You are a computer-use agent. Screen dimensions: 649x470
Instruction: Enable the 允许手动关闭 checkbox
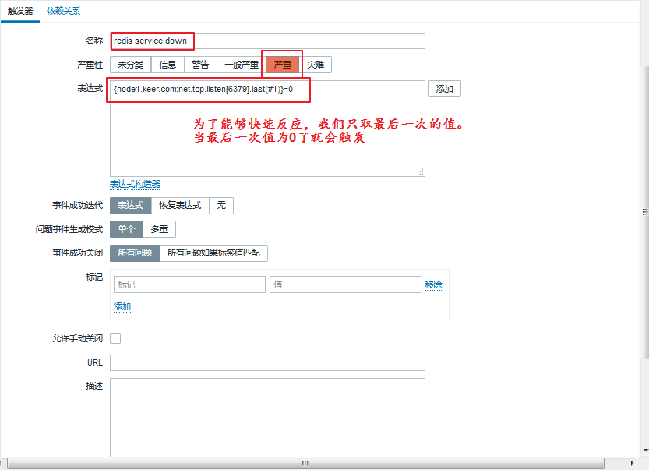[x=115, y=338]
